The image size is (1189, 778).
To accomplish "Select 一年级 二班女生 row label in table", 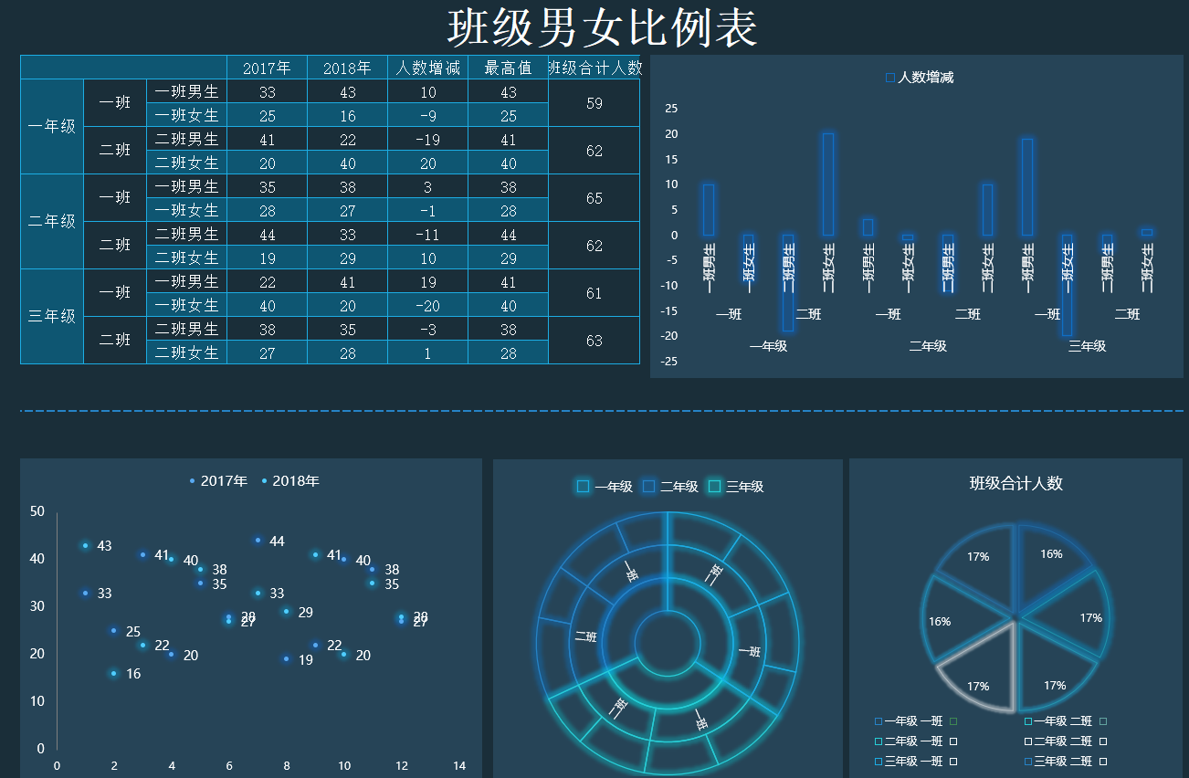I will 186,163.
